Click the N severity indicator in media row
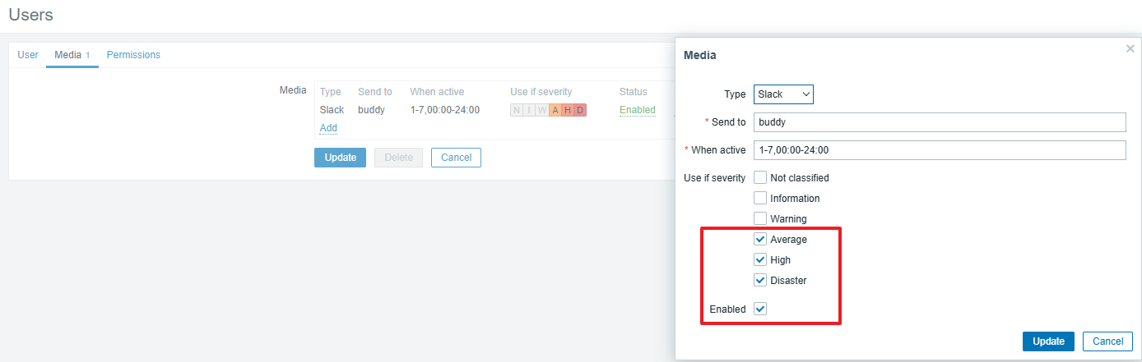The image size is (1142, 362). (517, 110)
